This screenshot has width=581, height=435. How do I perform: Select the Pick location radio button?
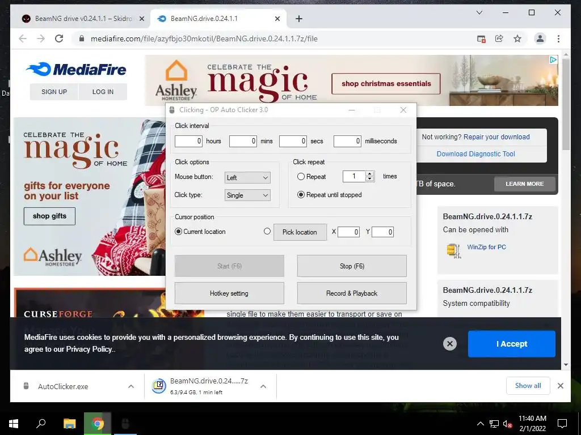267,231
